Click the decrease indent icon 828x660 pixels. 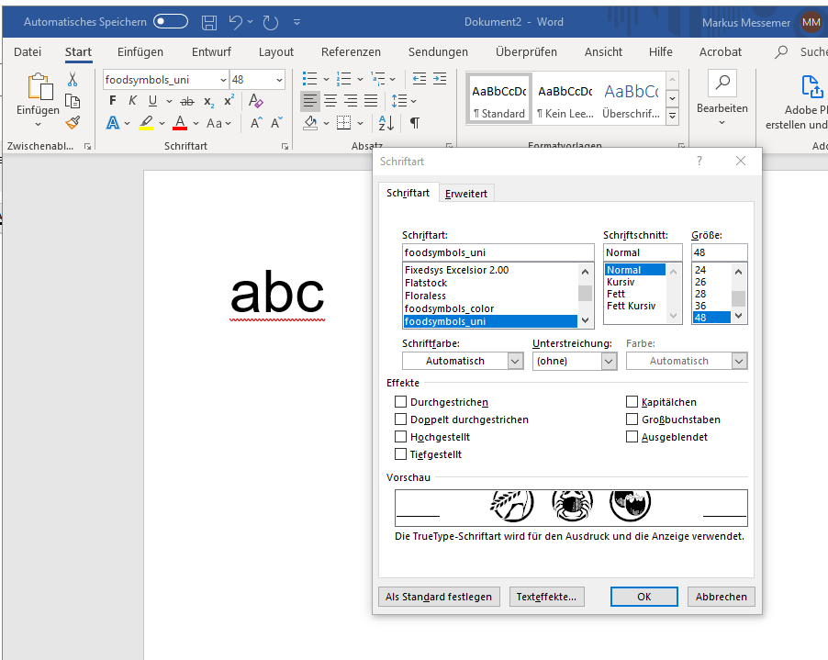coord(420,79)
